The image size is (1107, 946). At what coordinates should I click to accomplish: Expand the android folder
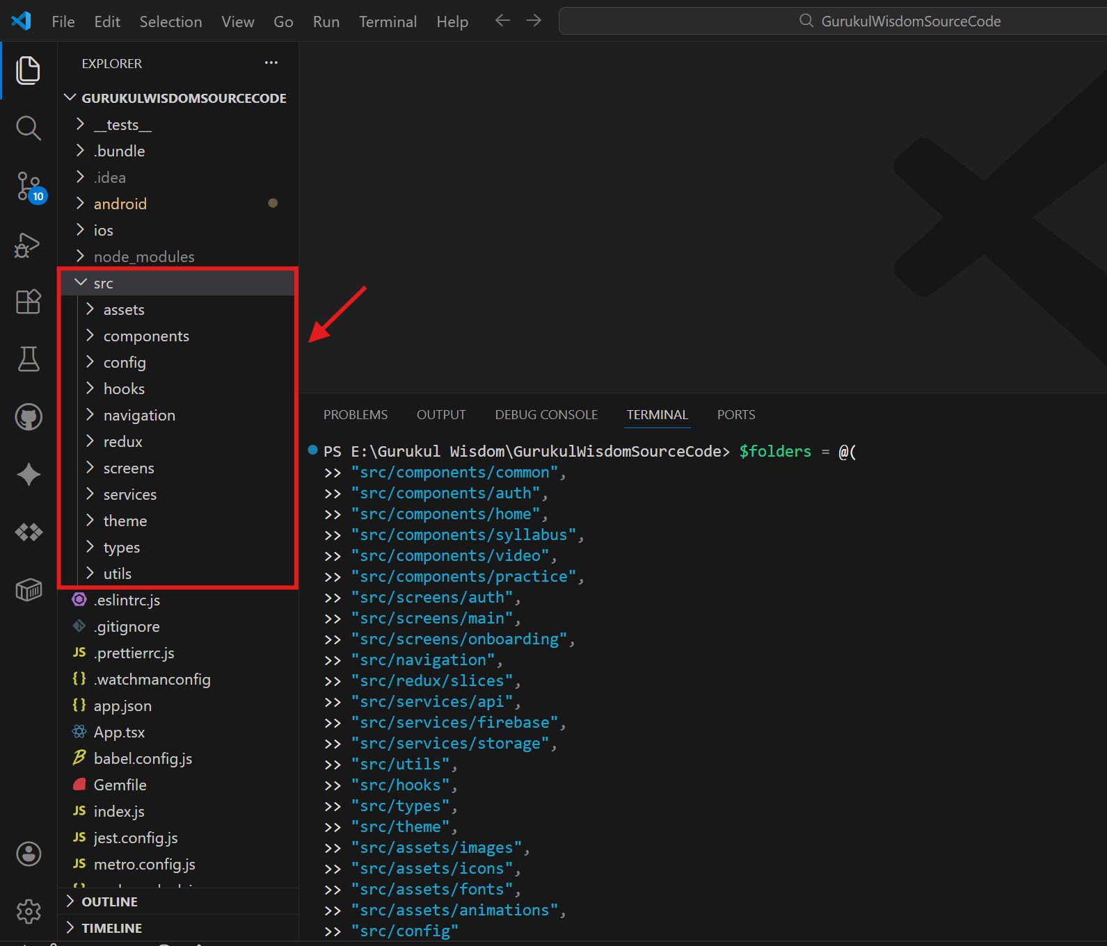click(x=120, y=204)
